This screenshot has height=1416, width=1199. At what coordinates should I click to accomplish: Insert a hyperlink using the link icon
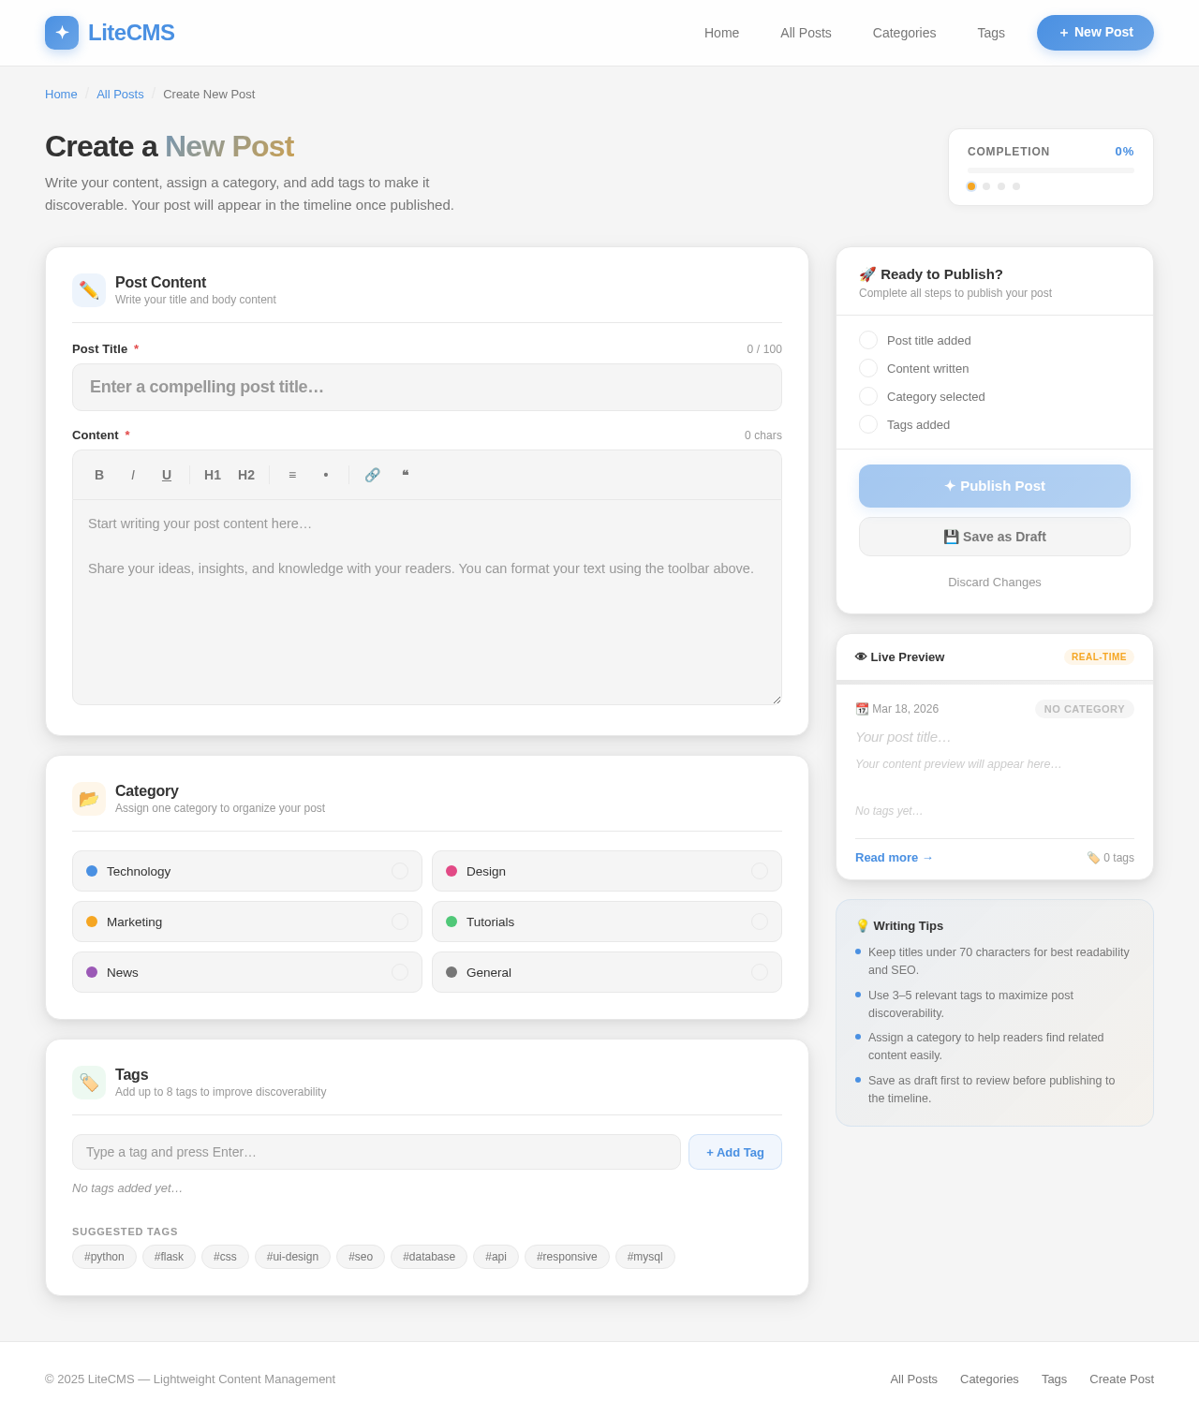pos(373,475)
